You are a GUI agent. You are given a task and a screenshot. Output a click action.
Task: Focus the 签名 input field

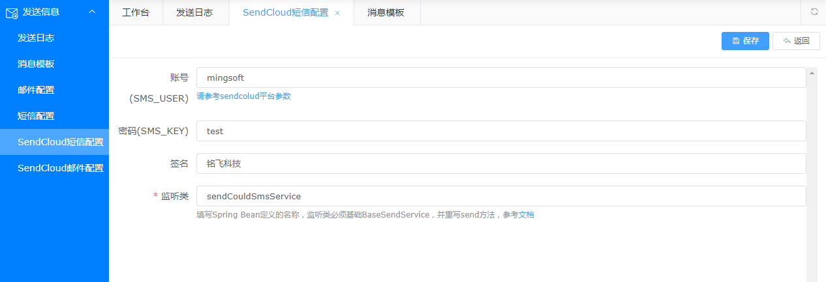tap(500, 163)
